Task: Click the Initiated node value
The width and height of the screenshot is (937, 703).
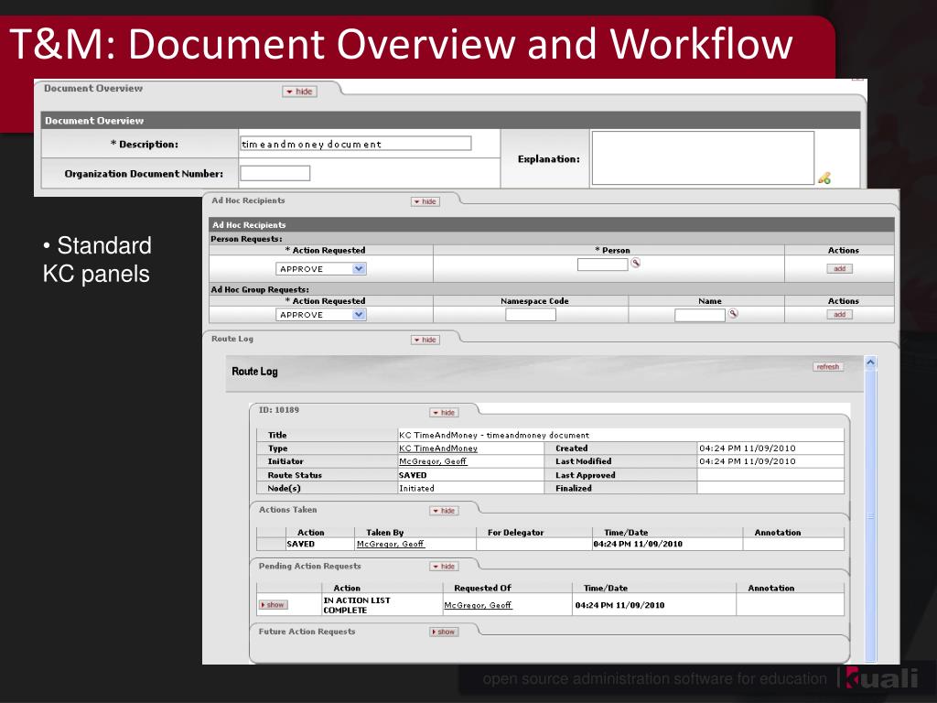Action: tap(416, 489)
